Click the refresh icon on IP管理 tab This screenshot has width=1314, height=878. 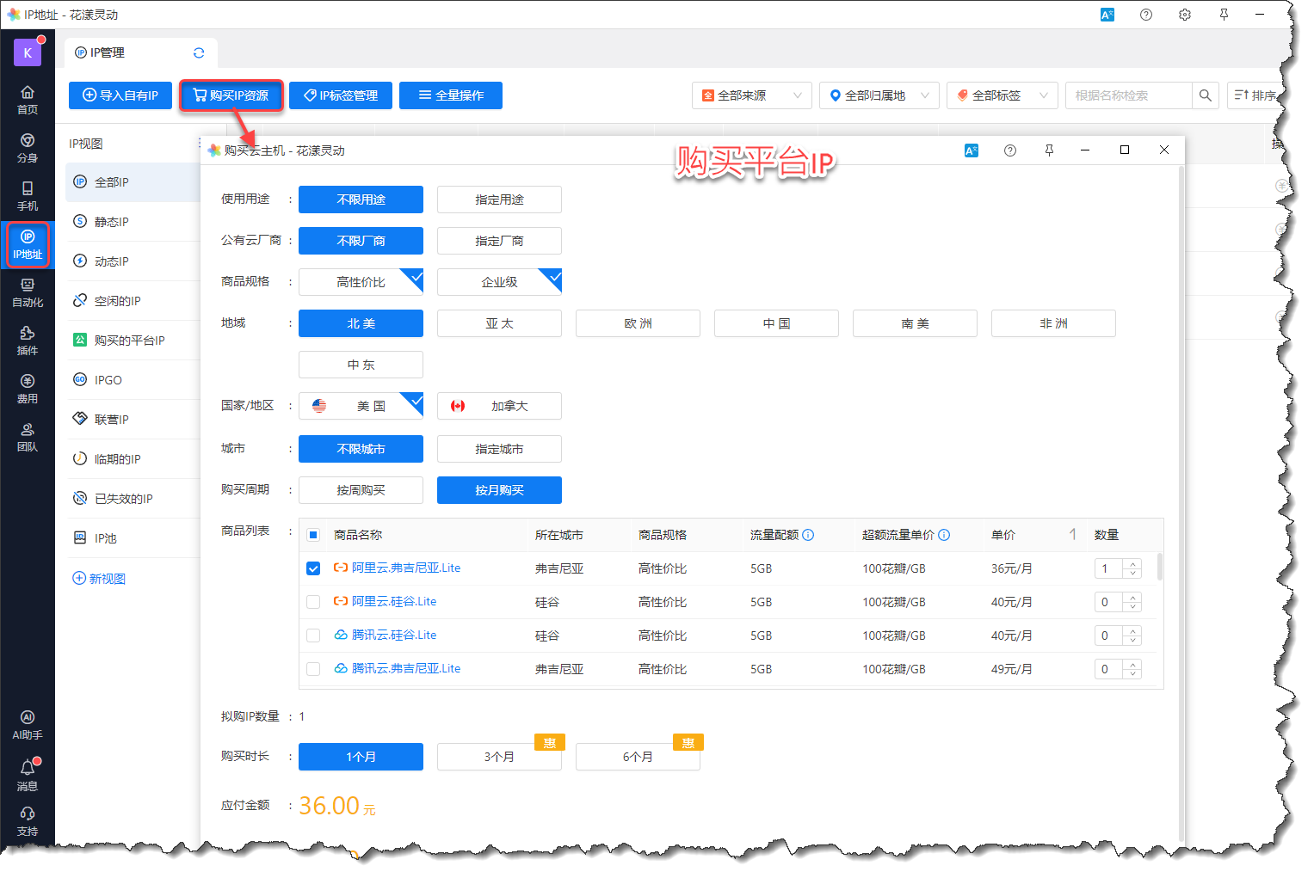[199, 52]
